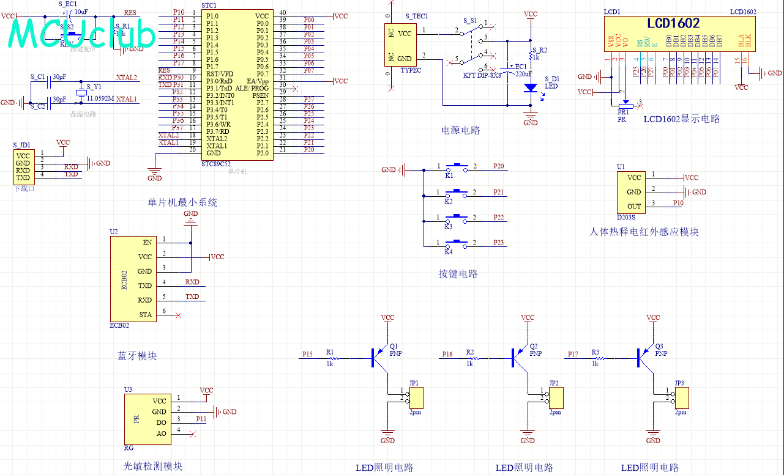Screen dimensions: 784x475
Task: Select the Q2 PNP transistor symbol
Action: pyautogui.click(x=518, y=355)
